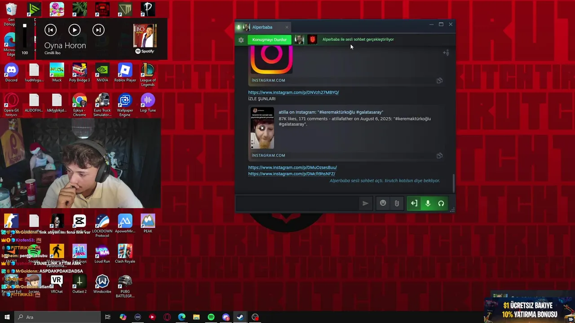Open the Roblox Player shortcut

pyautogui.click(x=125, y=73)
